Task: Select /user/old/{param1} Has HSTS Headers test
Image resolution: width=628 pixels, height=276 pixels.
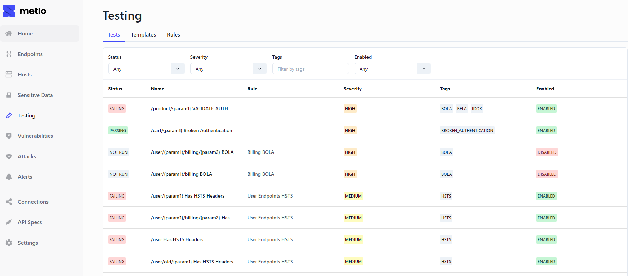Action: [x=192, y=262]
